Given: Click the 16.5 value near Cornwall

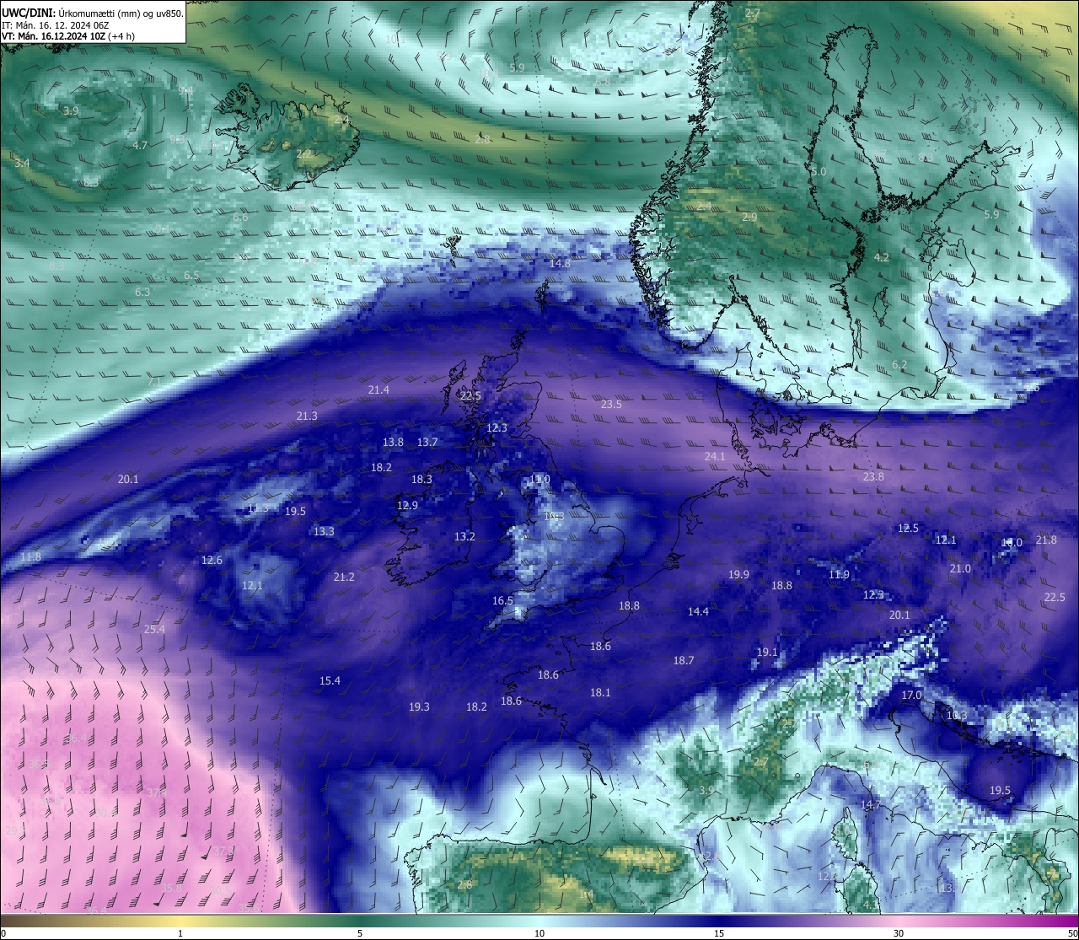Looking at the screenshot, I should pyautogui.click(x=502, y=600).
